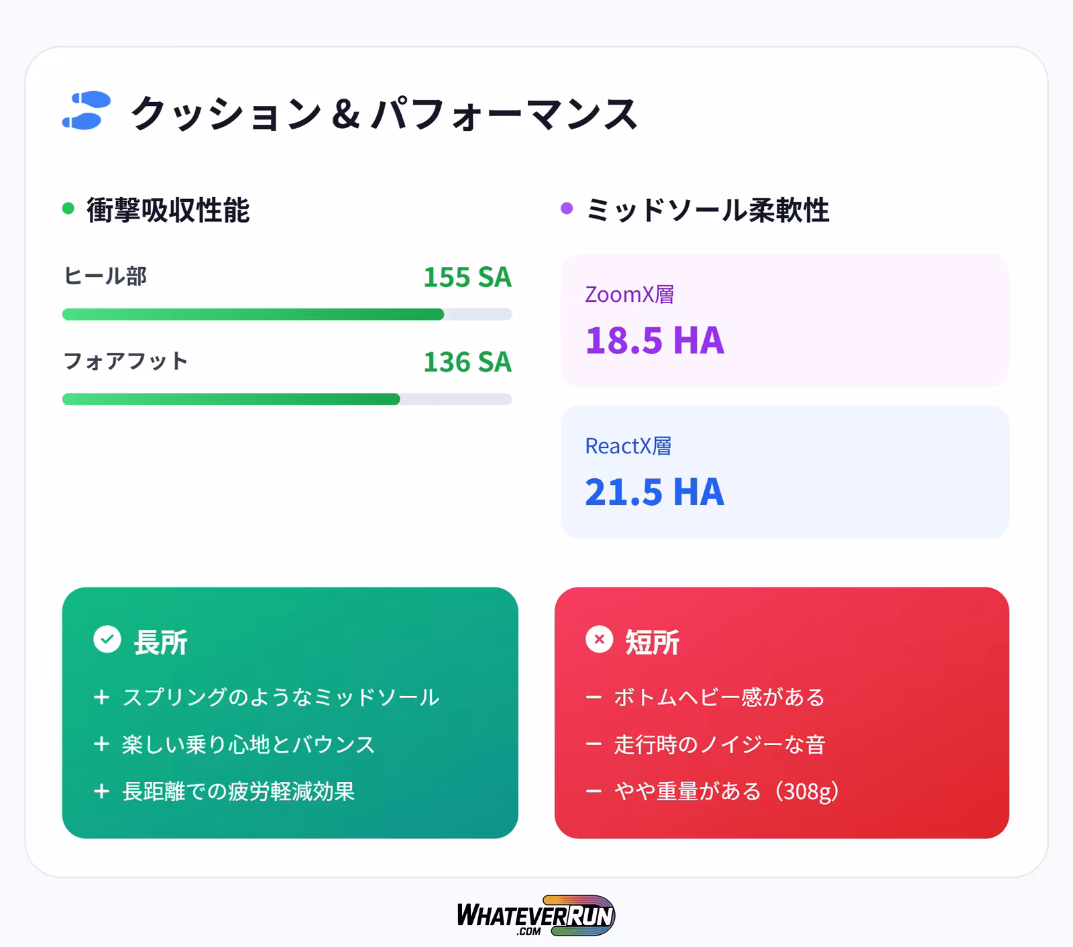Click the 長距離での疲労軽減効果 item

tap(238, 791)
